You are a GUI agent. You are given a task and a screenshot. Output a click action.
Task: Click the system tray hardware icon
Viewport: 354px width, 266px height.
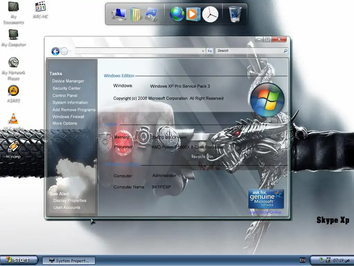[328, 260]
